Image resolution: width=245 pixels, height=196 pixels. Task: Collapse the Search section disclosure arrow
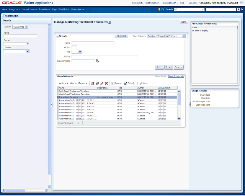57,36
